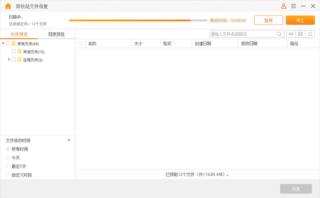Click the 其他文件 folder icon
This screenshot has width=320, height=198.
(x=19, y=51)
